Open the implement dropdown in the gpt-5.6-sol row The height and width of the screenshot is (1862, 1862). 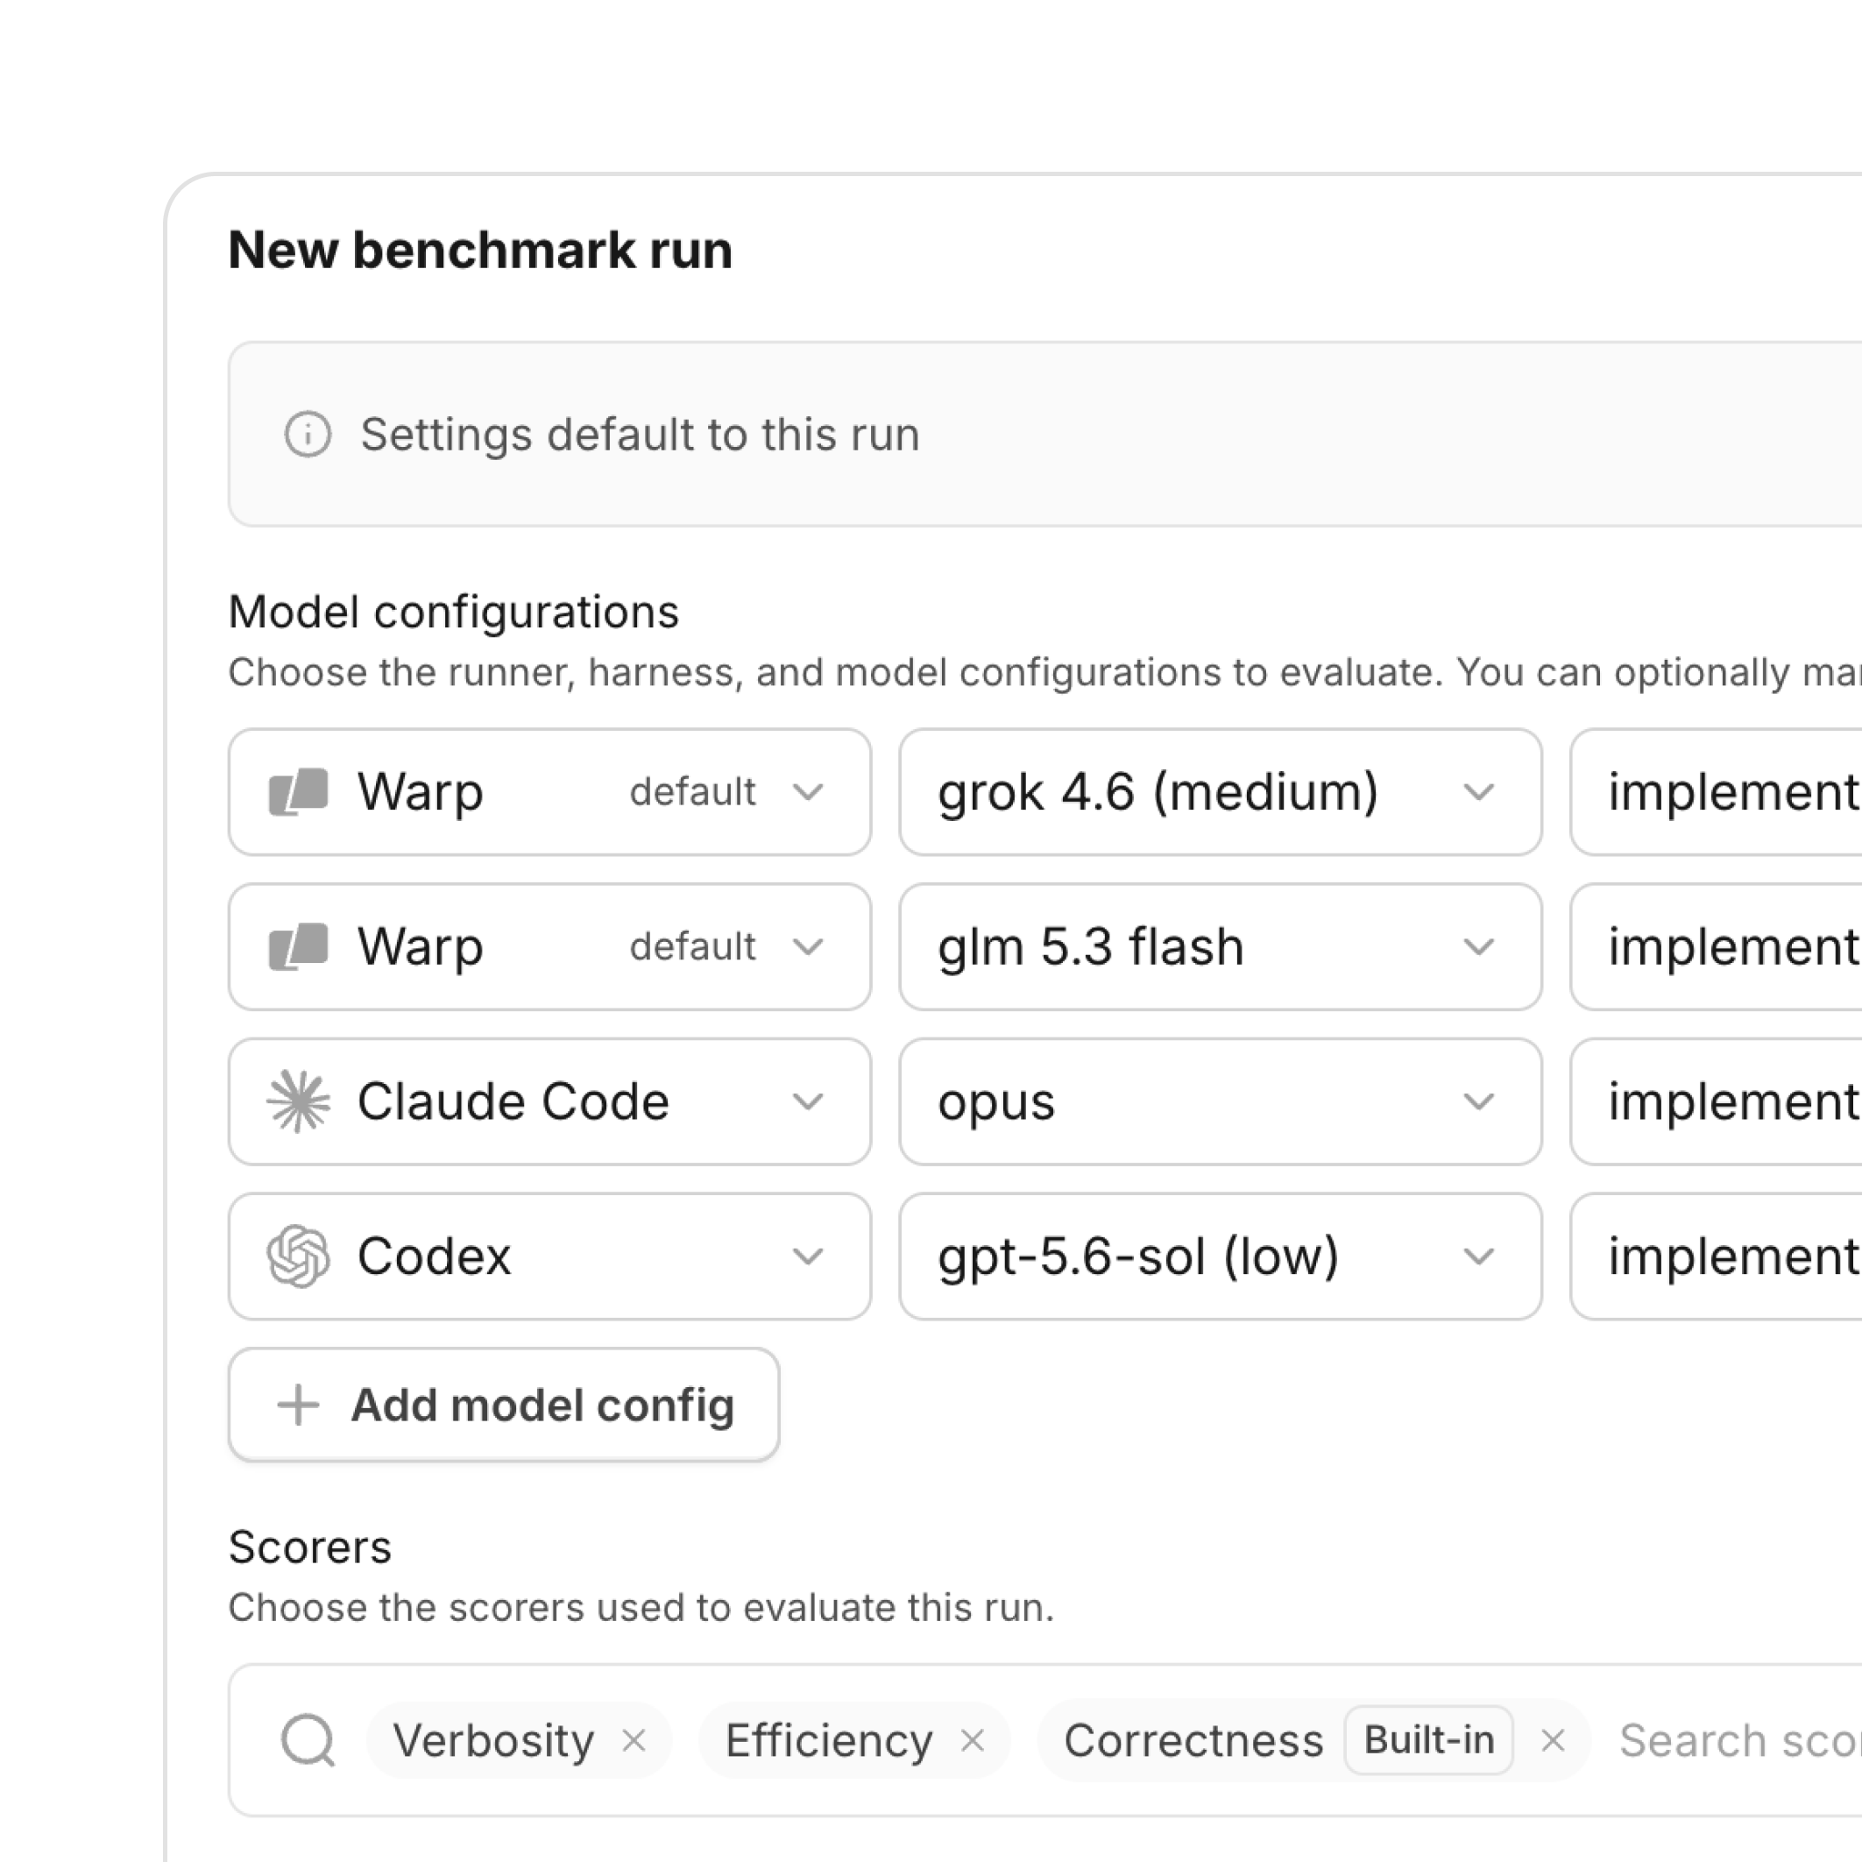1717,1256
